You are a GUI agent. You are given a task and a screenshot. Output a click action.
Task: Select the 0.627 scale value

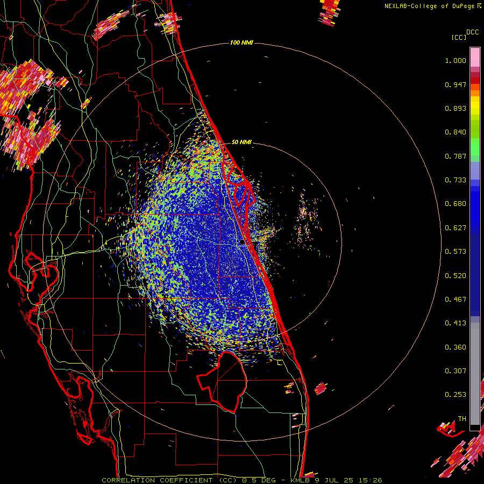coord(455,228)
